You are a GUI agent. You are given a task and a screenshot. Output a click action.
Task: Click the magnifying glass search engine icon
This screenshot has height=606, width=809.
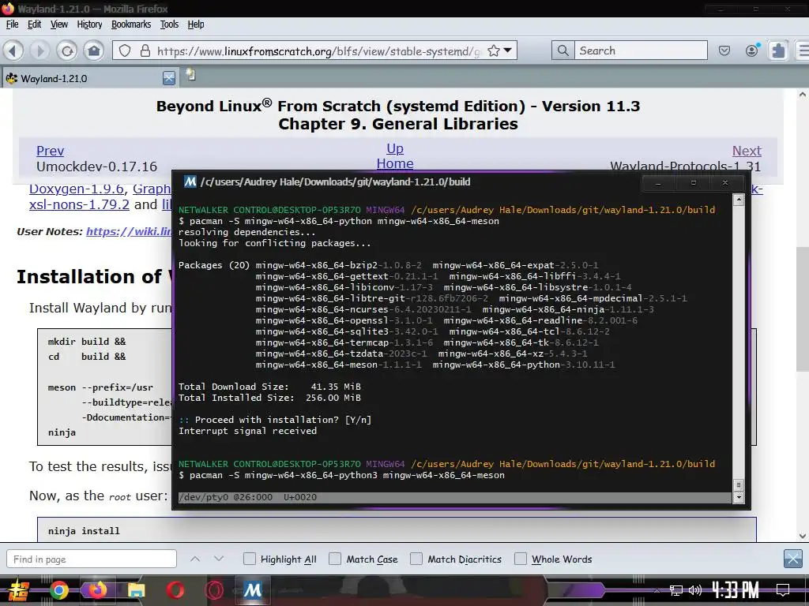pyautogui.click(x=563, y=50)
